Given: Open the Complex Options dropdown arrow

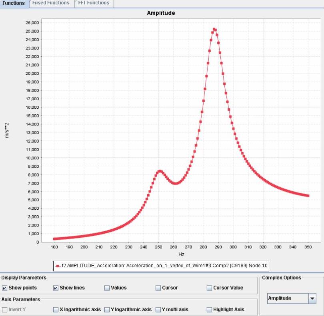Looking at the screenshot, I should point(312,298).
